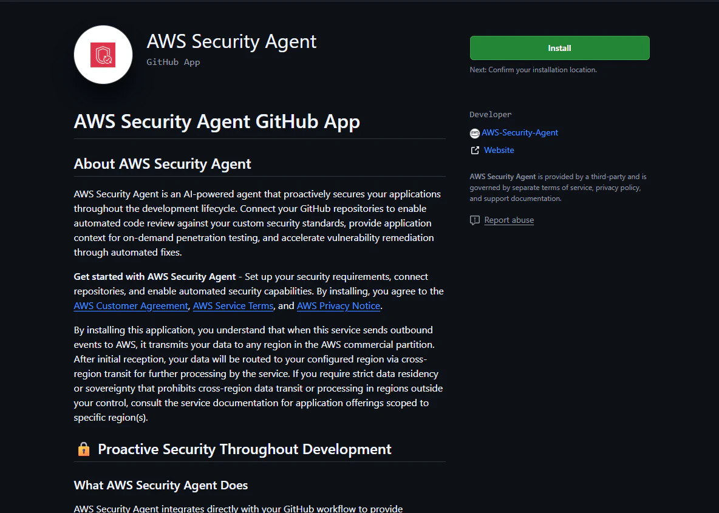Click the 'Proactive Security Throughout Development' heading
719x513 pixels.
tap(244, 449)
